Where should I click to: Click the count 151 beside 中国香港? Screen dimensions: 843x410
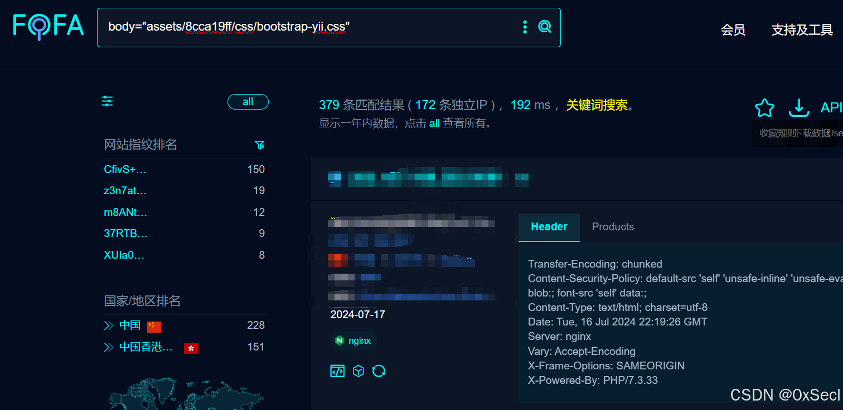256,347
